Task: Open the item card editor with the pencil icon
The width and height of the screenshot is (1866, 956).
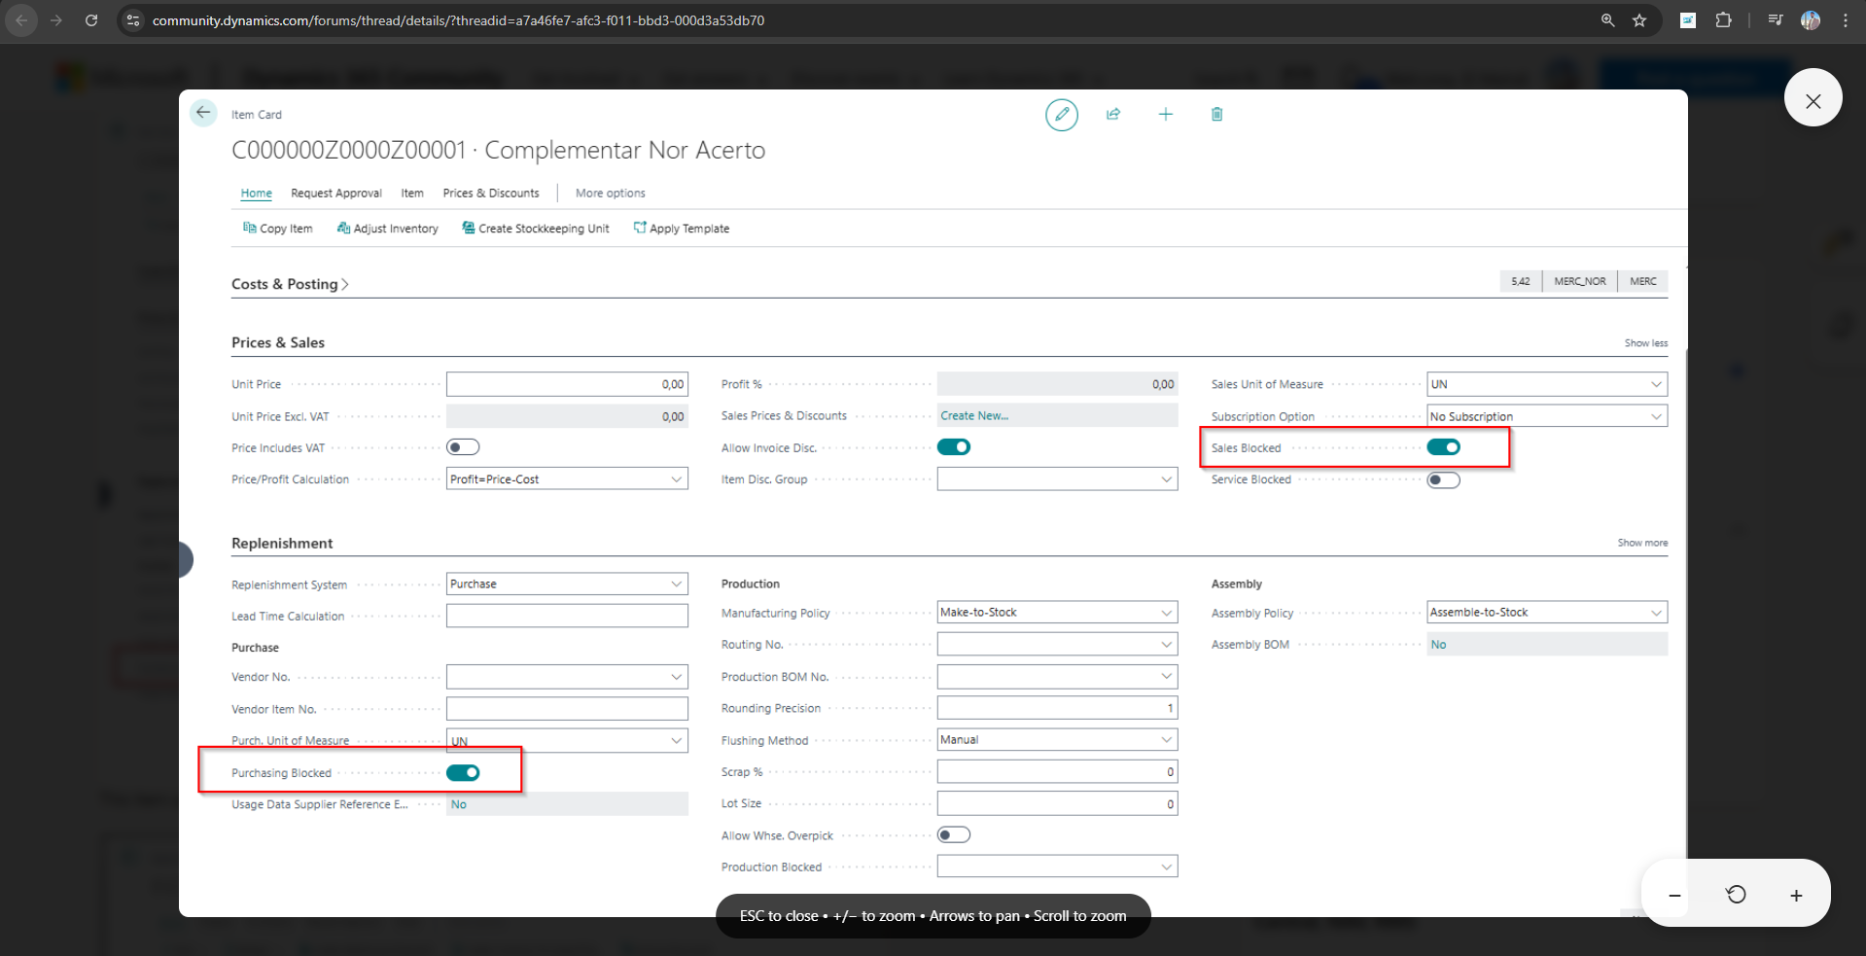Action: (x=1061, y=114)
